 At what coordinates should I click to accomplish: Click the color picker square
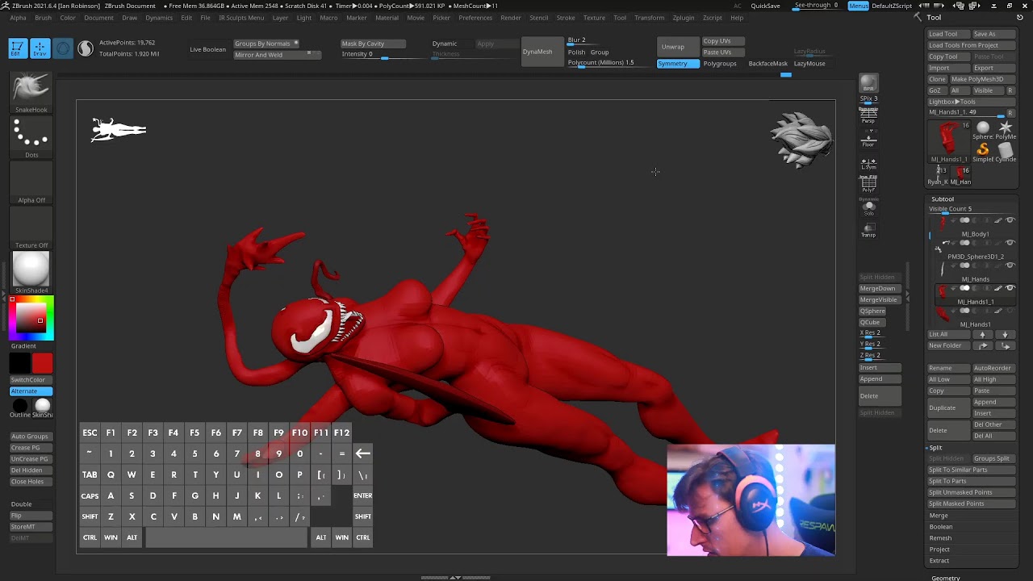point(31,318)
